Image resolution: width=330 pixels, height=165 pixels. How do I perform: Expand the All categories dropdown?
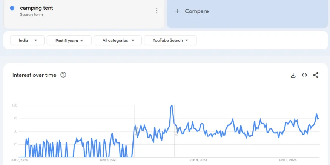118,40
